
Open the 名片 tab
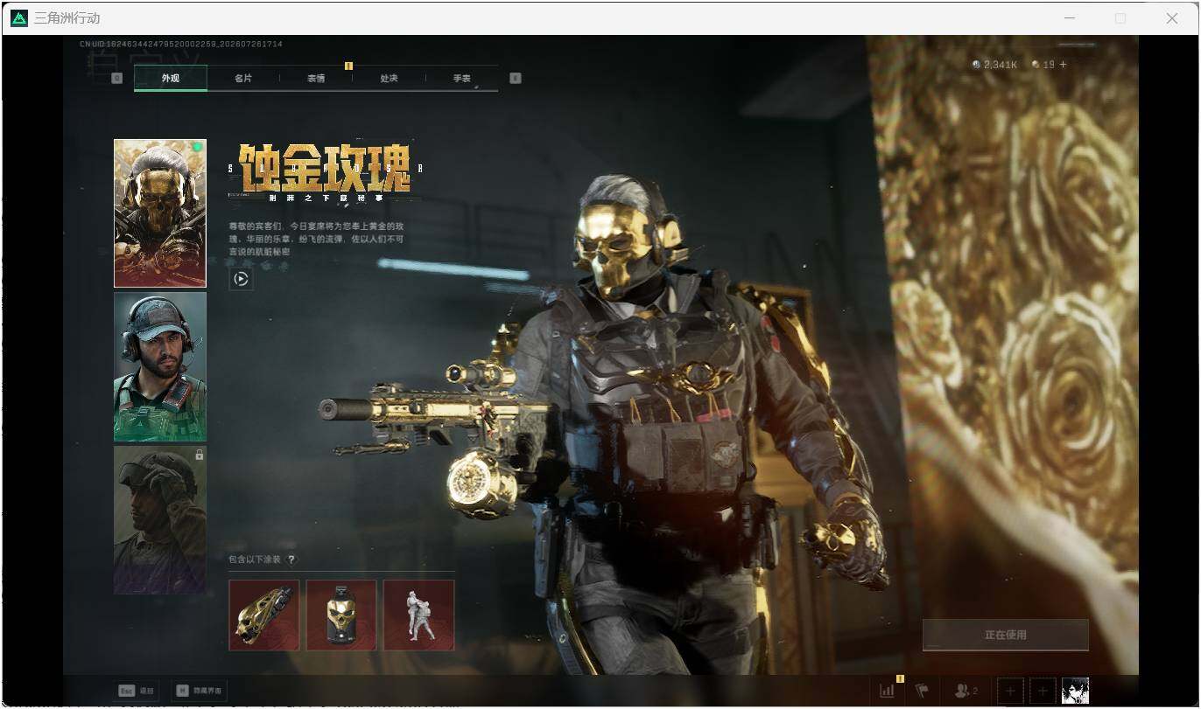pos(243,78)
